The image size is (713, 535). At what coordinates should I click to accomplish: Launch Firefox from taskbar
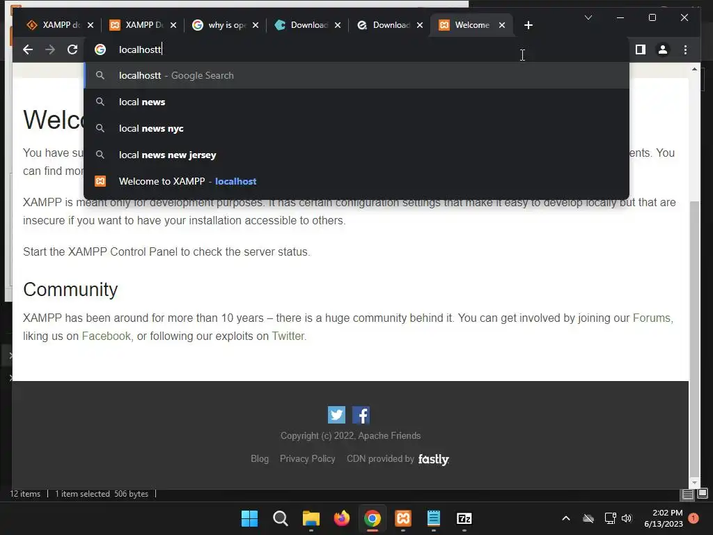tap(341, 518)
